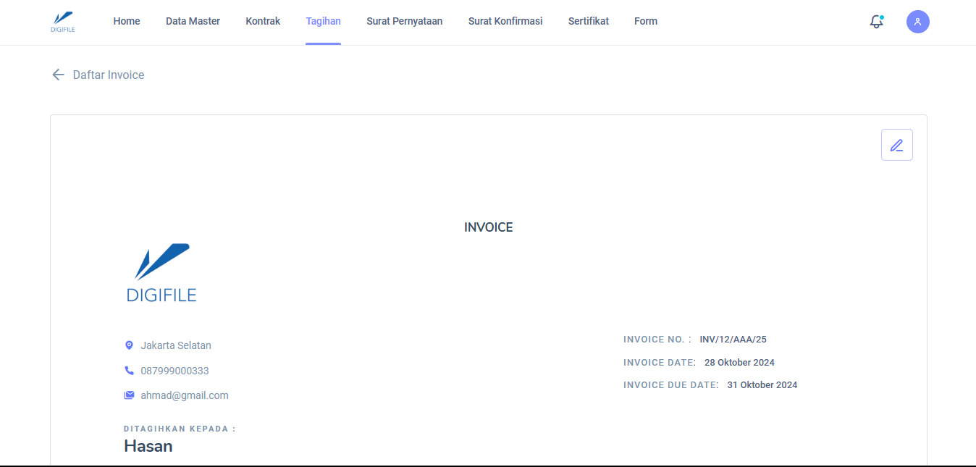Open Surat Pernyataan menu
This screenshot has width=976, height=467.
point(405,21)
